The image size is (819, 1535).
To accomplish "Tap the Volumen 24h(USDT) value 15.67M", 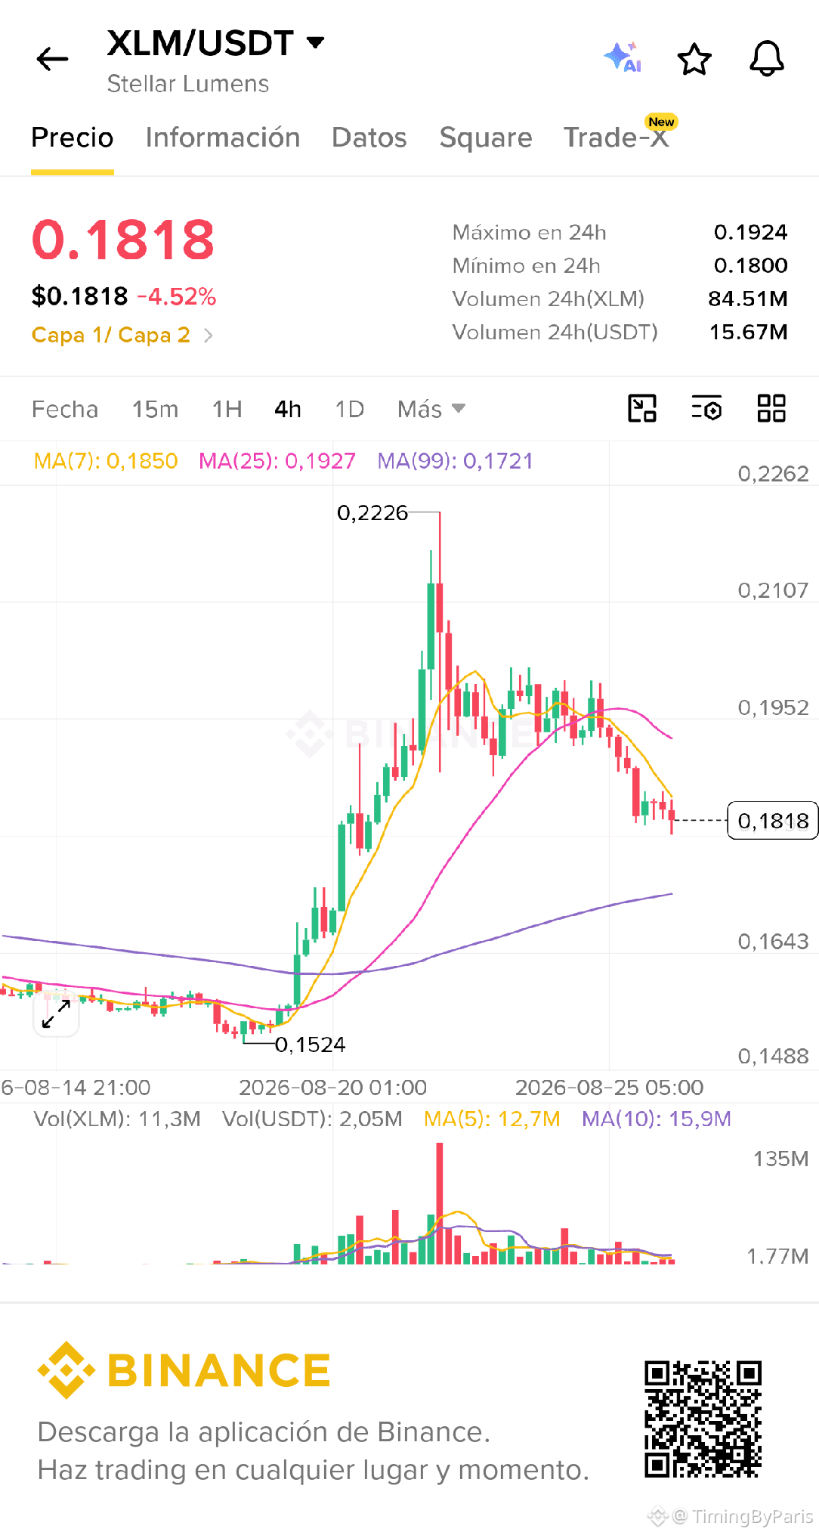I will (x=748, y=332).
